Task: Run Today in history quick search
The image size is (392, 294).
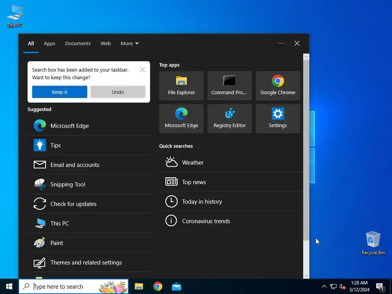Action: tap(231, 201)
